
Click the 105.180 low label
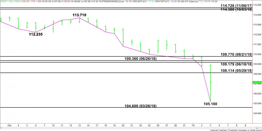210,104
